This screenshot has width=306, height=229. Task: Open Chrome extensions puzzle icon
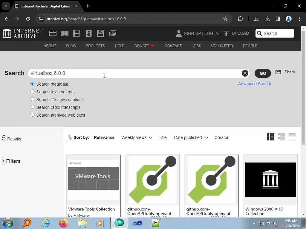pos(241,19)
